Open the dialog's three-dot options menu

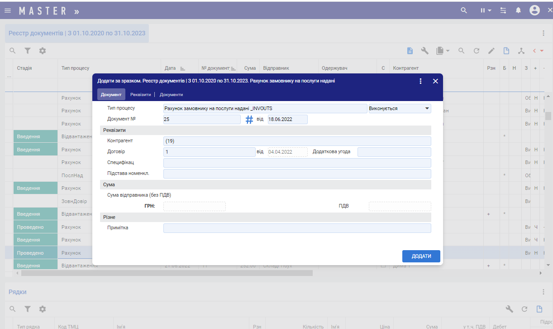point(420,81)
